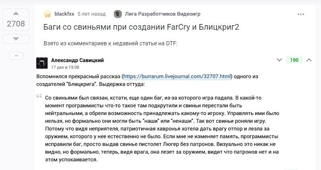
Task: Go to Лига Разработчиков Видеоигр community
Action: click(163, 14)
